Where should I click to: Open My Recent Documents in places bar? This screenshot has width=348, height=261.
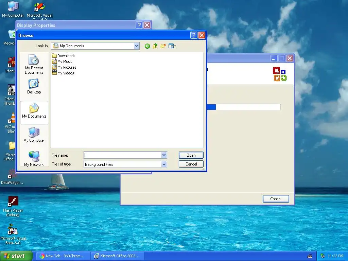pos(34,64)
